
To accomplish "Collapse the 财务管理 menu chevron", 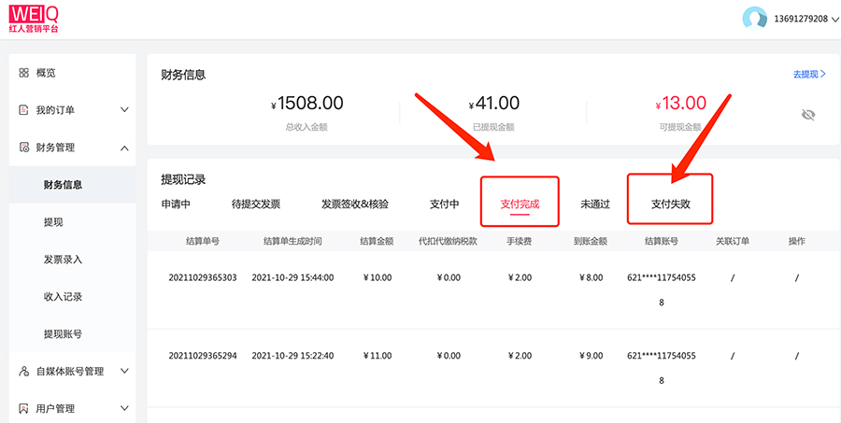I will coord(124,148).
